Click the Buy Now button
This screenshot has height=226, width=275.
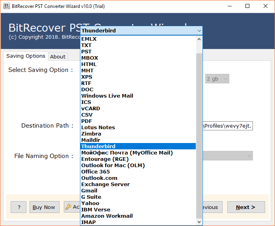pos(45,207)
